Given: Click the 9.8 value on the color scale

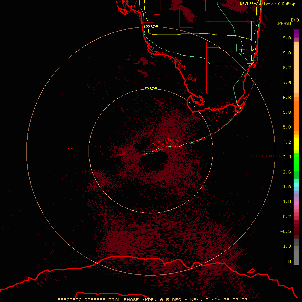Looking at the screenshot, I should tap(287, 38).
